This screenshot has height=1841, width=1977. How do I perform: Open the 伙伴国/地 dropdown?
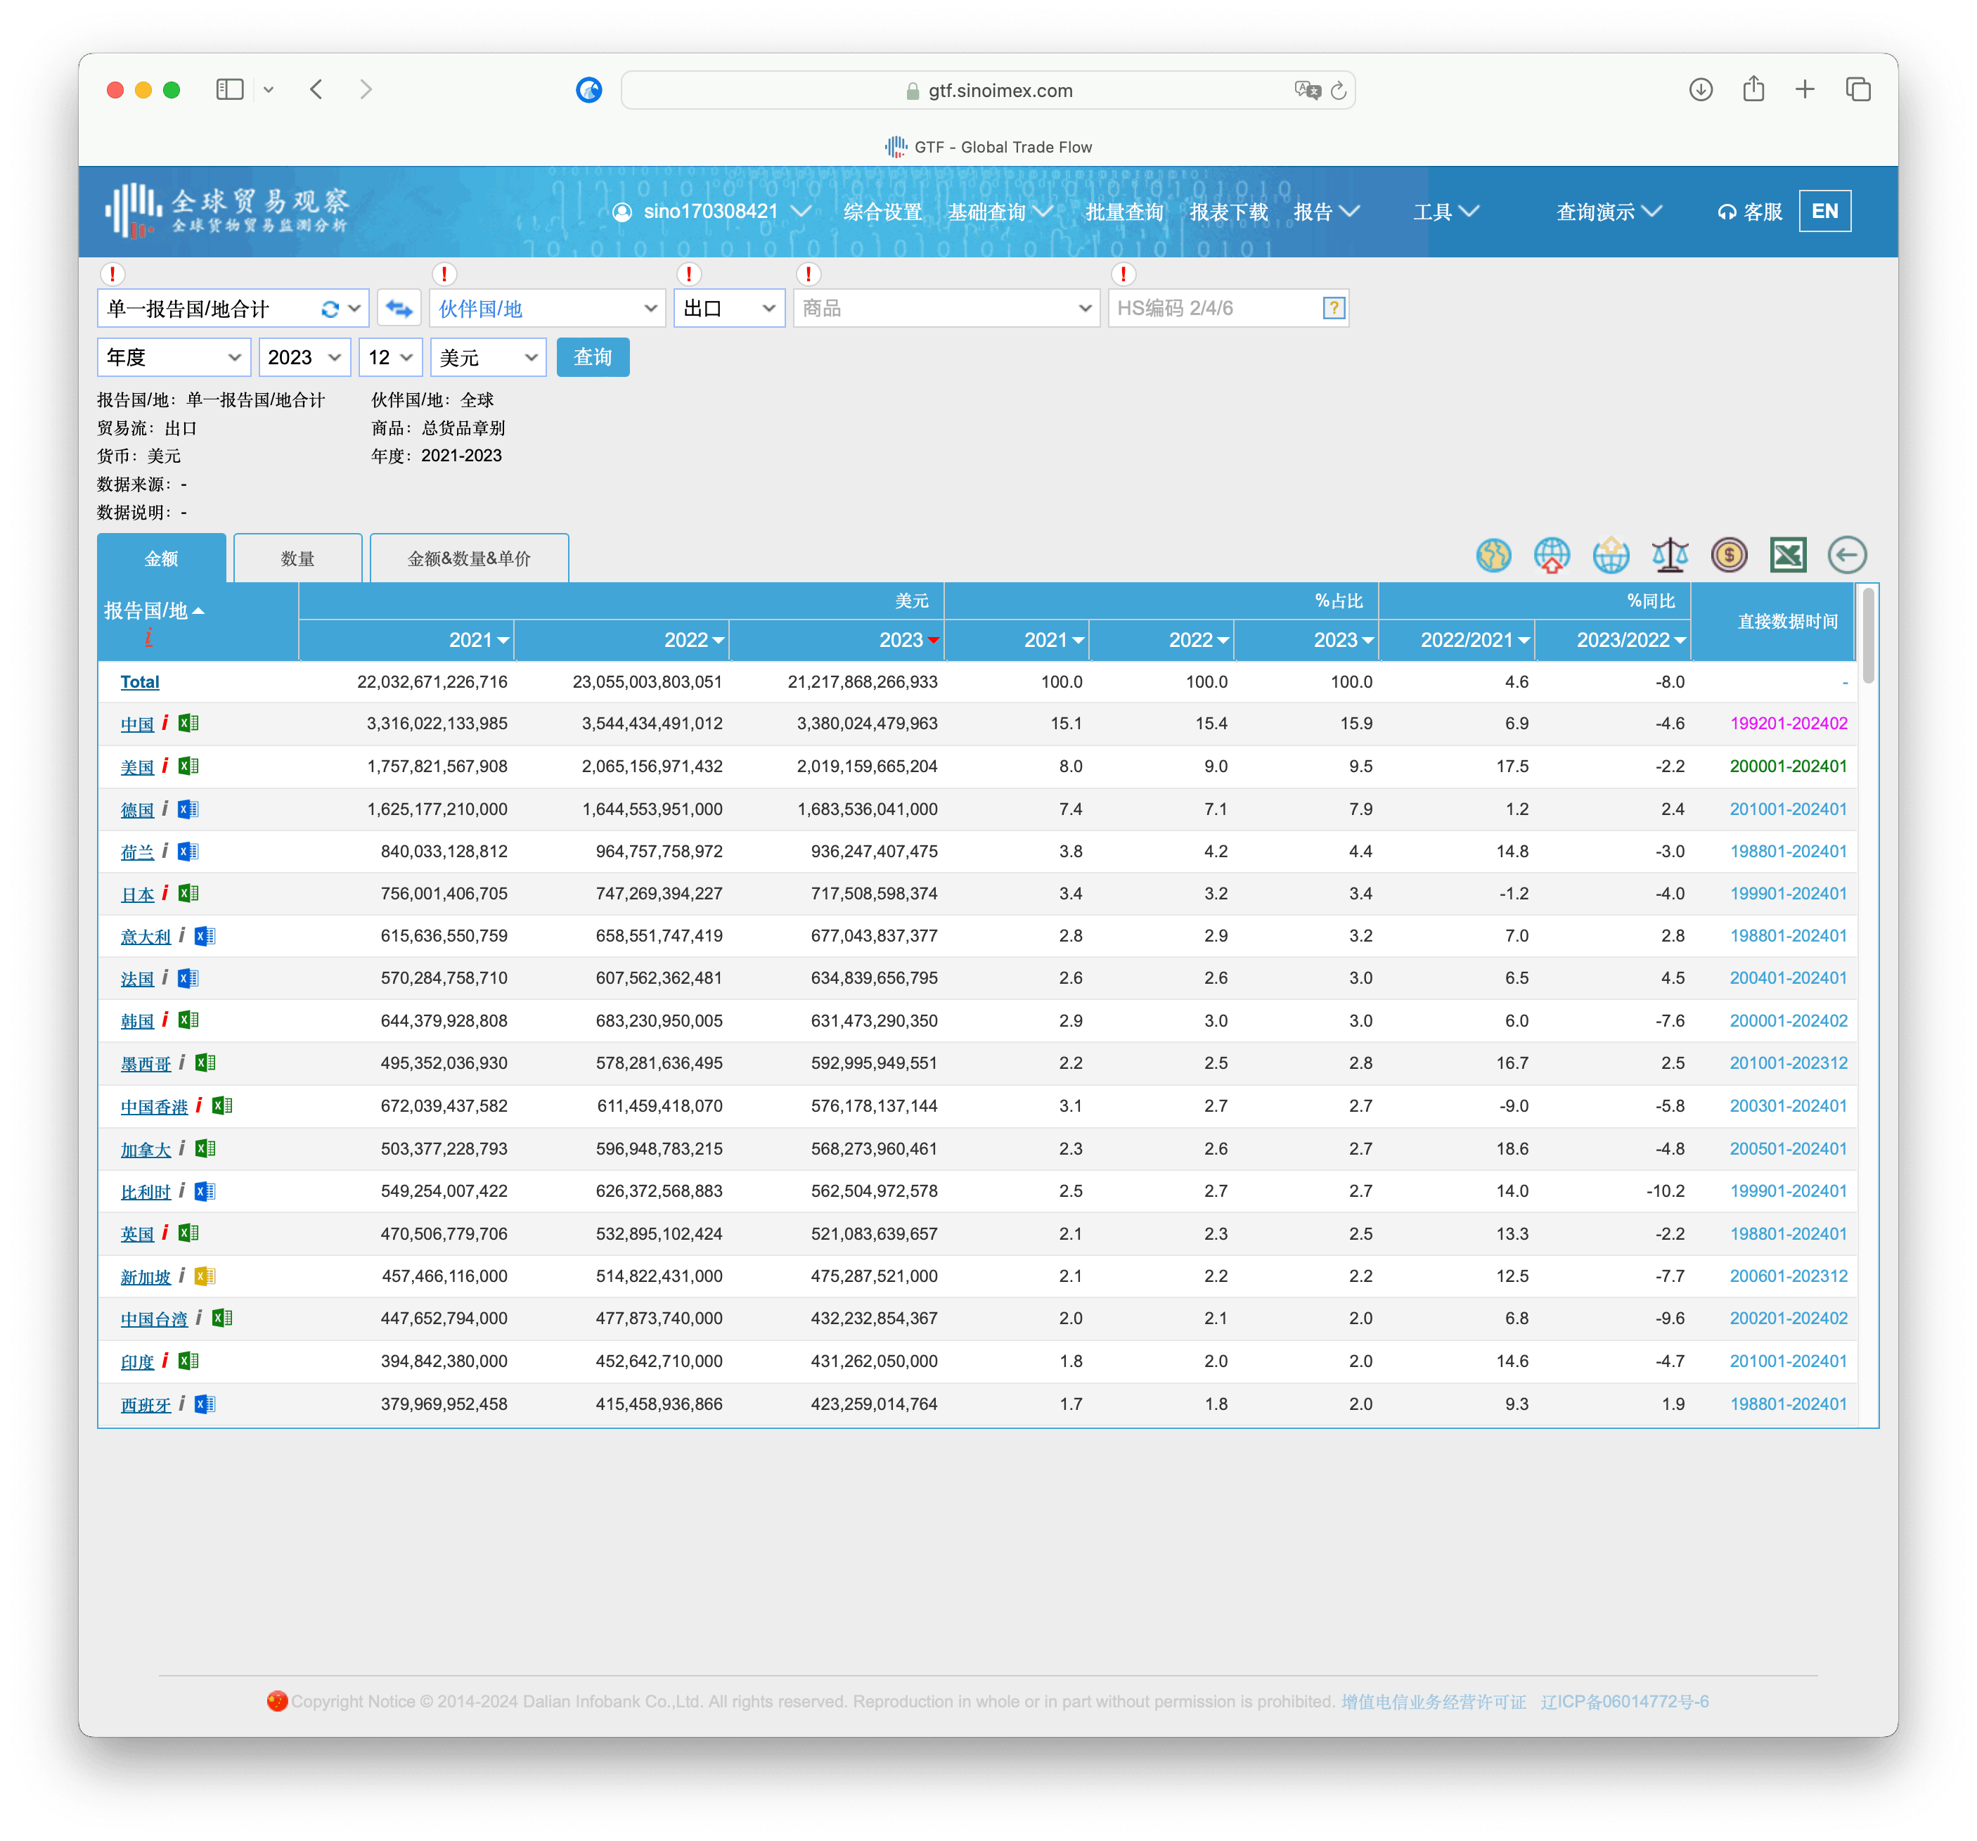(x=547, y=308)
